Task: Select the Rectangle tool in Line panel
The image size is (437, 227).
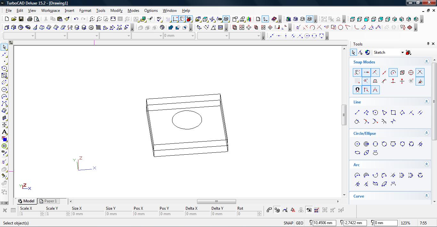Action: [393, 112]
